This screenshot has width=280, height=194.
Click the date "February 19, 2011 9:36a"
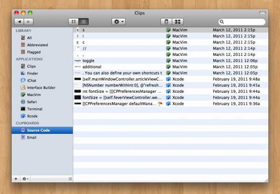[x=236, y=104]
